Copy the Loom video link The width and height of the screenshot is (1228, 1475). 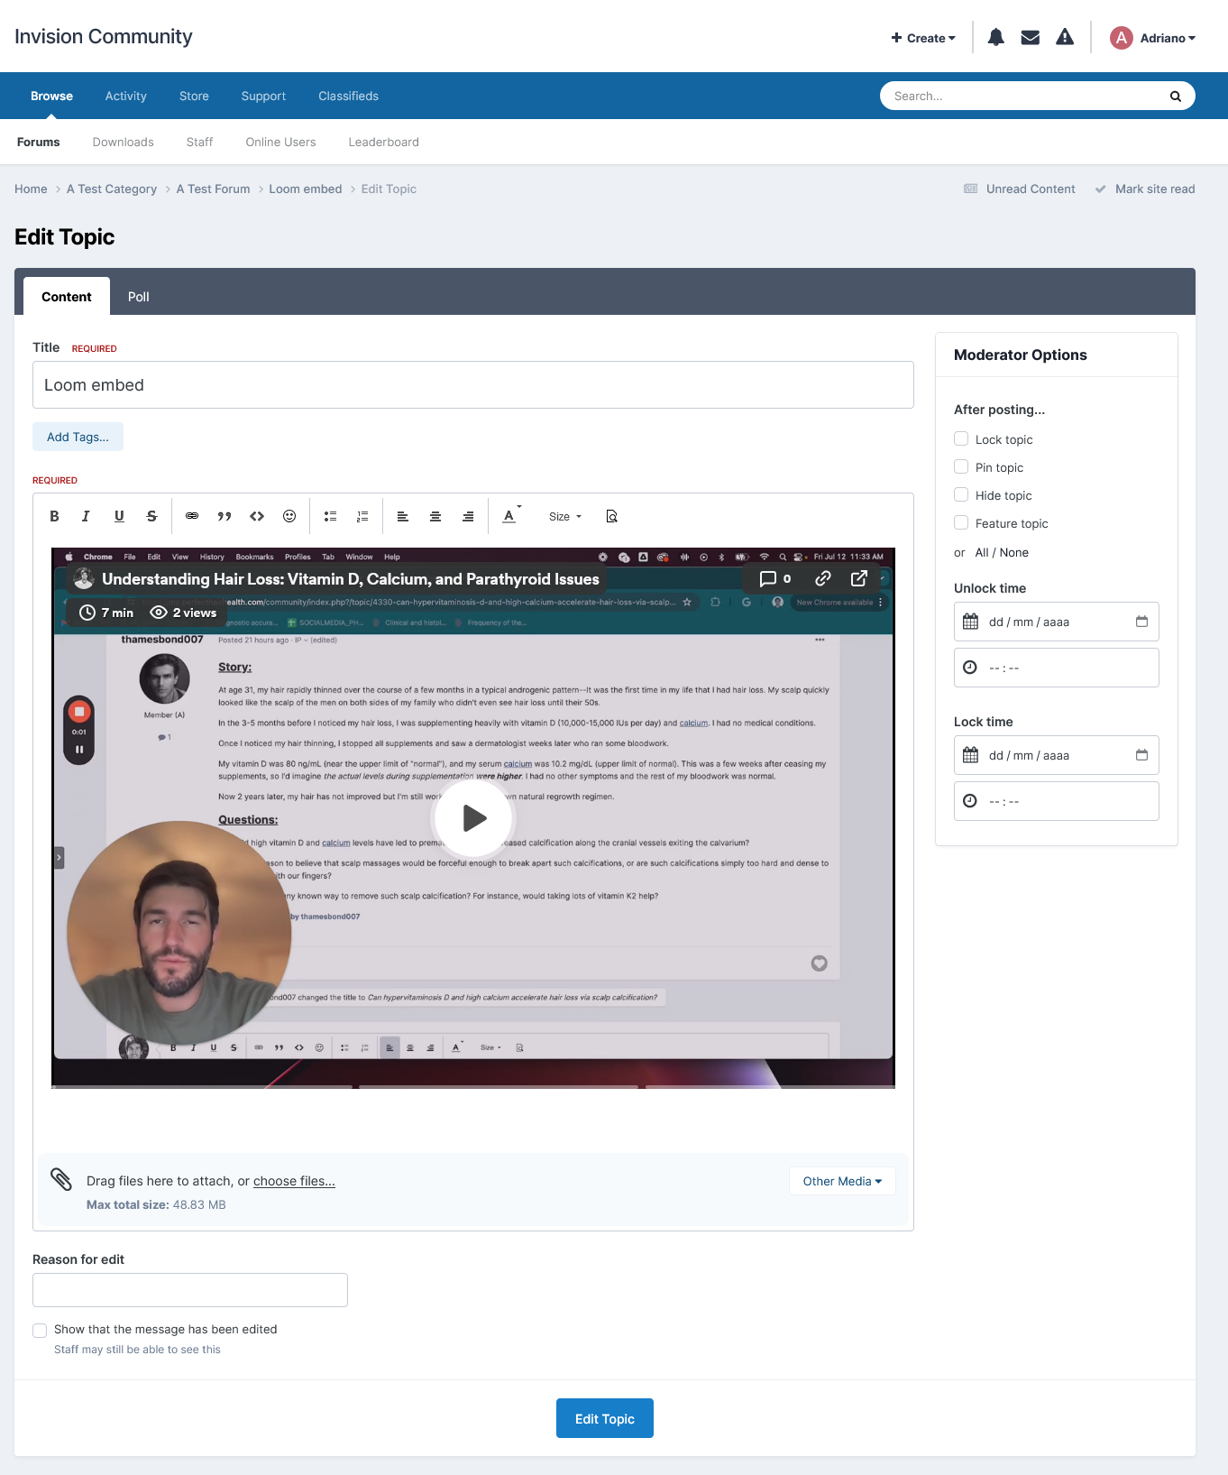click(x=823, y=578)
